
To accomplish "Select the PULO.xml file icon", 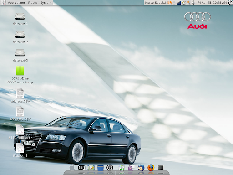I will [x=20, y=148].
